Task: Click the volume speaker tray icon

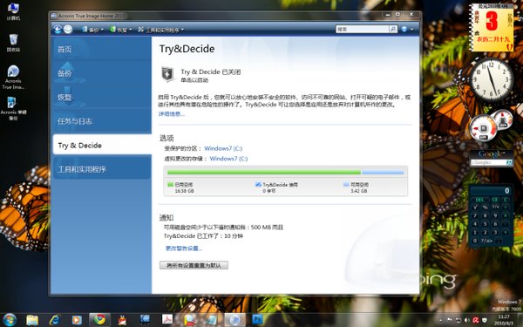Action: pyautogui.click(x=467, y=320)
